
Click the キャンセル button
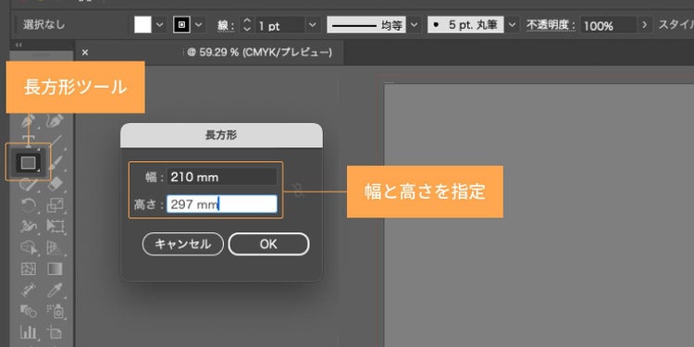pos(183,244)
